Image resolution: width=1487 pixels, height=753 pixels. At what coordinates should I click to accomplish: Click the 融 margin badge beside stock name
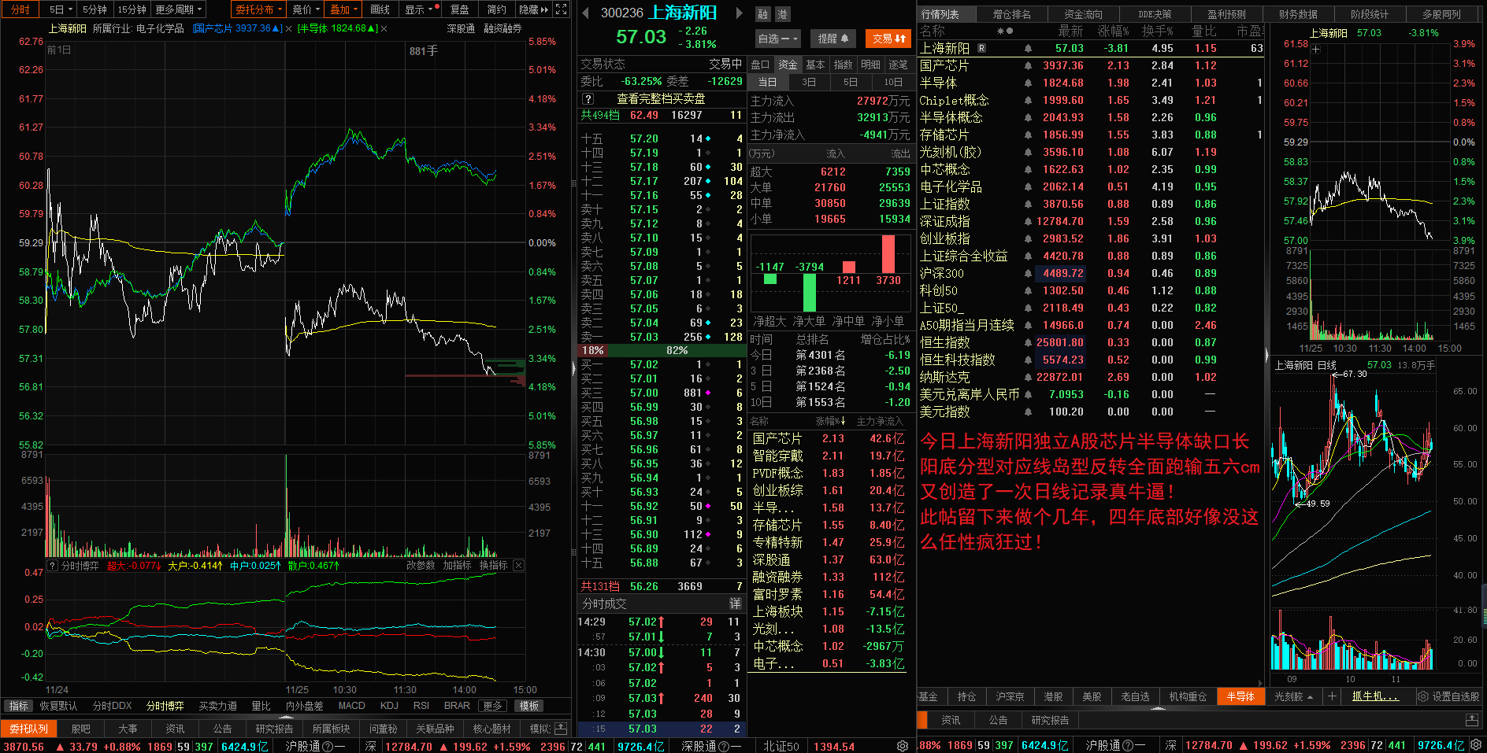[762, 14]
